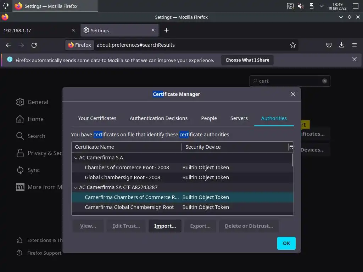Viewport: 363px width, 272px height.
Task: Switch to Your Certificates tab
Action: click(97, 118)
